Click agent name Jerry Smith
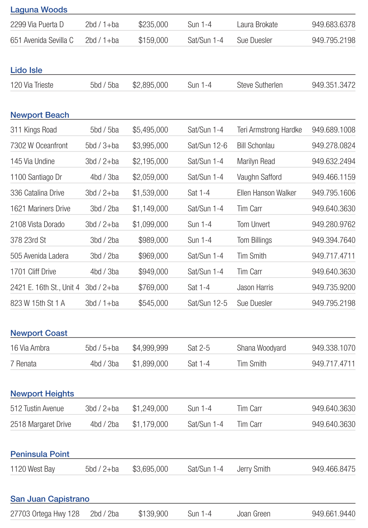 (253, 469)
